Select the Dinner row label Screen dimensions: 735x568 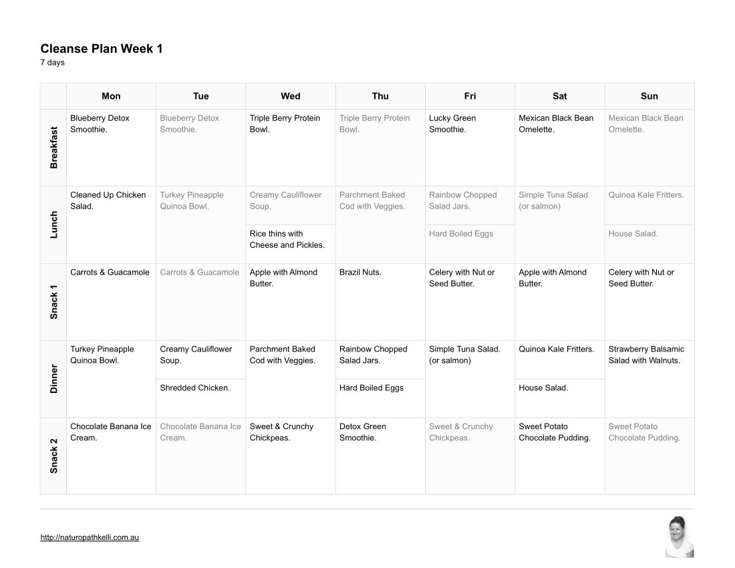54,379
